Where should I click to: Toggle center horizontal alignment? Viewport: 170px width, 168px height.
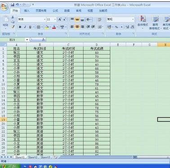pos(77,27)
